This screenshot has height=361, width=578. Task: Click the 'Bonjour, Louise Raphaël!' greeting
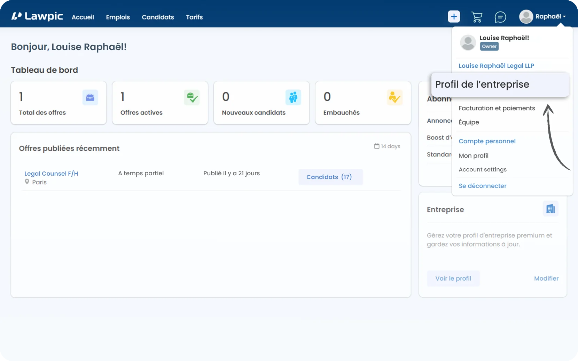[x=69, y=47]
